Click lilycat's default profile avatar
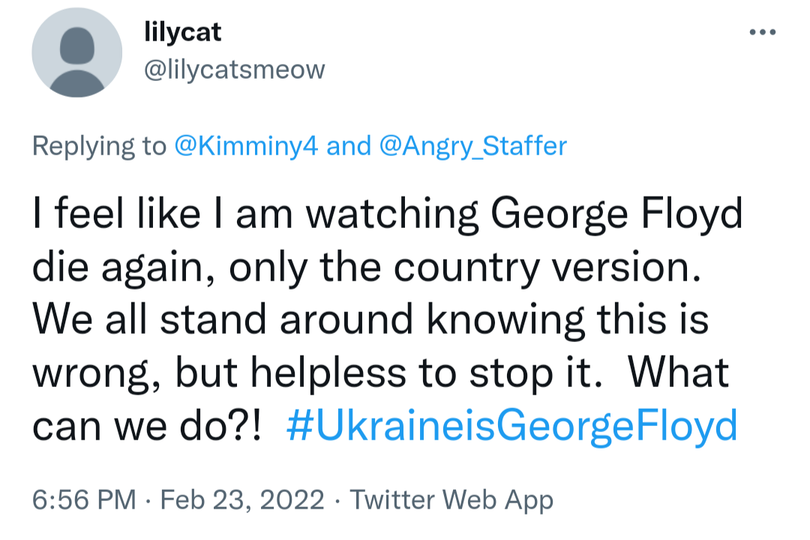This screenshot has width=810, height=540. (x=76, y=52)
